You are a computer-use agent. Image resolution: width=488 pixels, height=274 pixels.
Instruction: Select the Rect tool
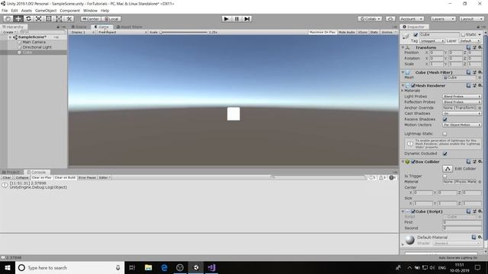(x=49, y=19)
